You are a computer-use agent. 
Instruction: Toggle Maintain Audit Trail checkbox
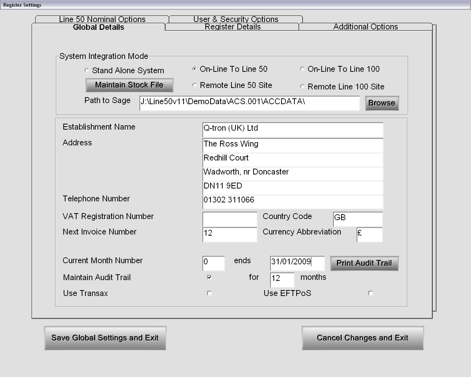coord(209,277)
